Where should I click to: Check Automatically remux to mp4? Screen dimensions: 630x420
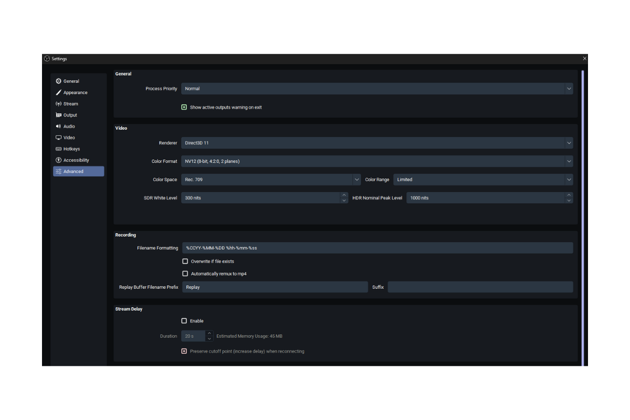[x=185, y=274]
